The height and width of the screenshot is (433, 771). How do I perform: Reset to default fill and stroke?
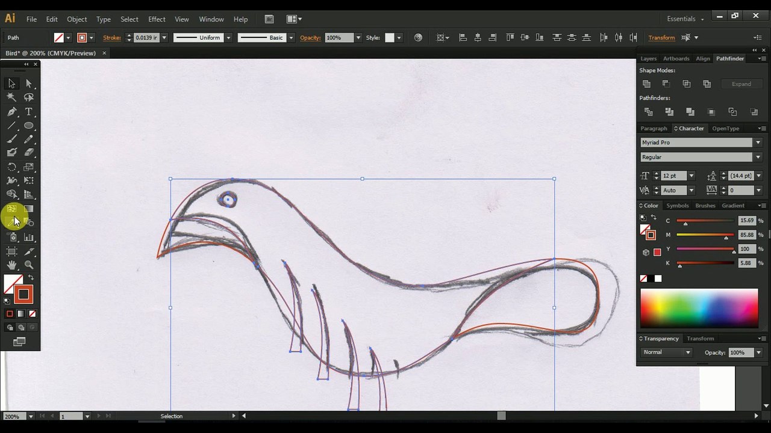pyautogui.click(x=7, y=301)
